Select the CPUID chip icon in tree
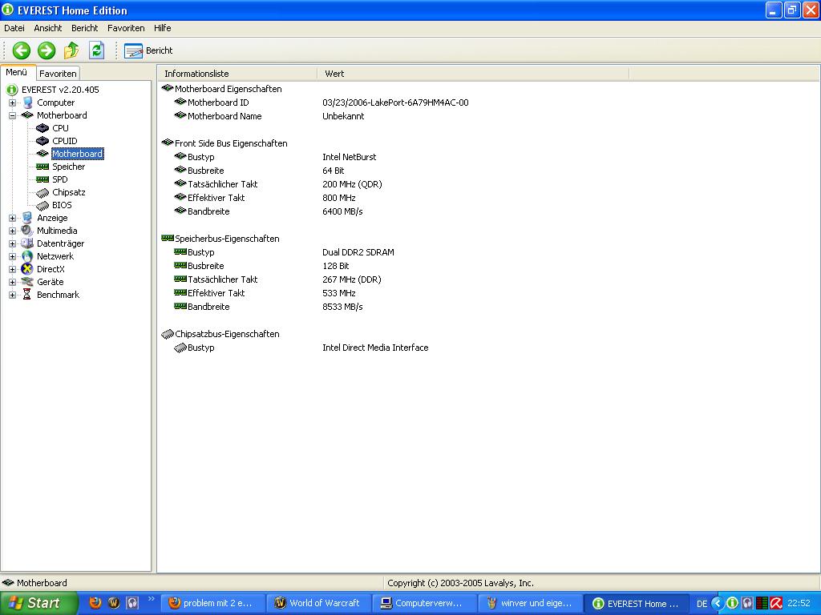The image size is (821, 615). click(x=42, y=141)
